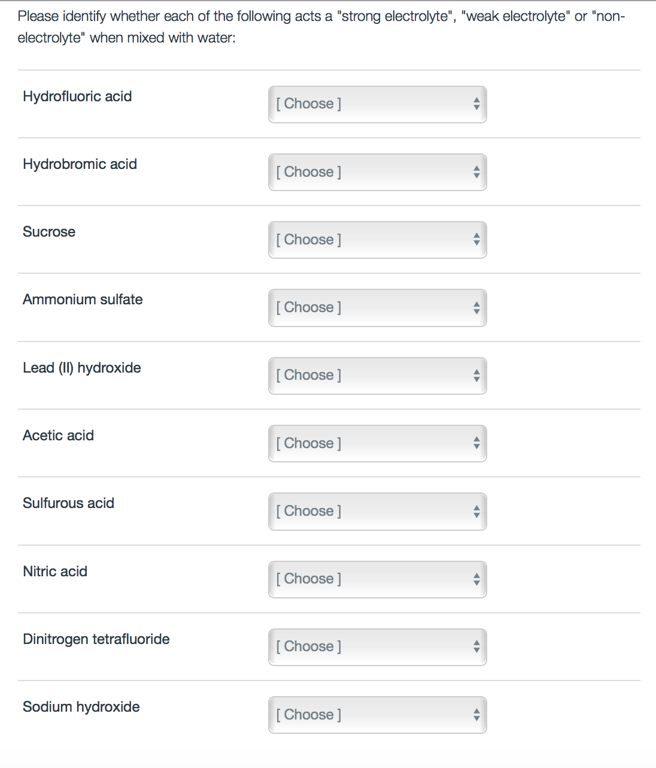Click the arrow icon in Sucrose row
The width and height of the screenshot is (656, 768).
pos(476,240)
